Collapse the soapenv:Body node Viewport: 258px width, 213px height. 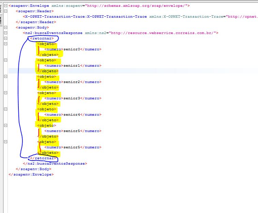pos(5,28)
